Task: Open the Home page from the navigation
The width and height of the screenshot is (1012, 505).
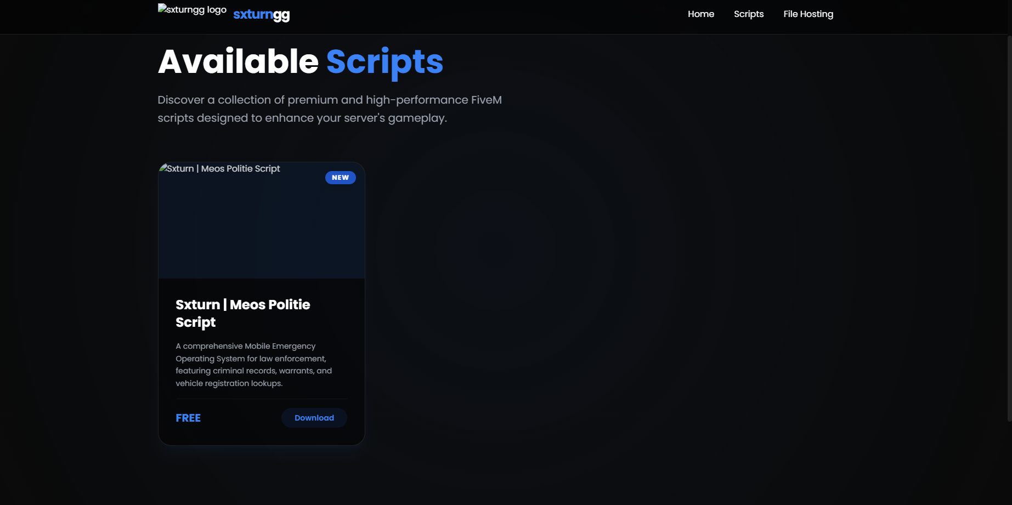Action: [700, 14]
